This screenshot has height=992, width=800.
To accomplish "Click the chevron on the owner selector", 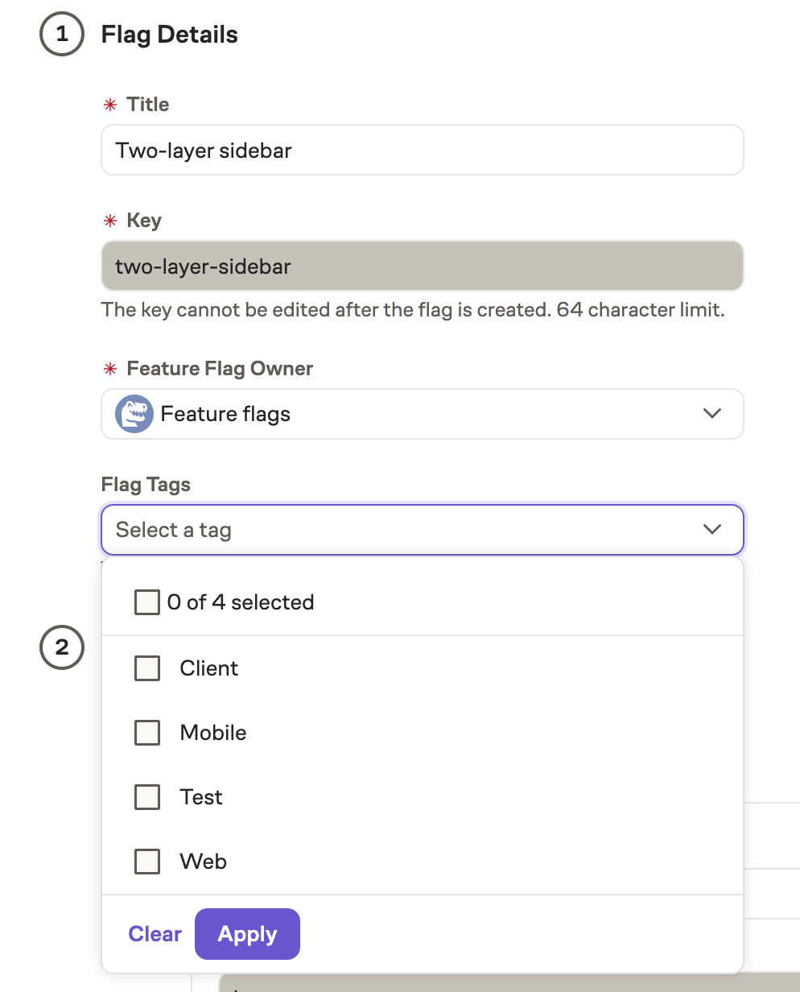I will tap(711, 413).
